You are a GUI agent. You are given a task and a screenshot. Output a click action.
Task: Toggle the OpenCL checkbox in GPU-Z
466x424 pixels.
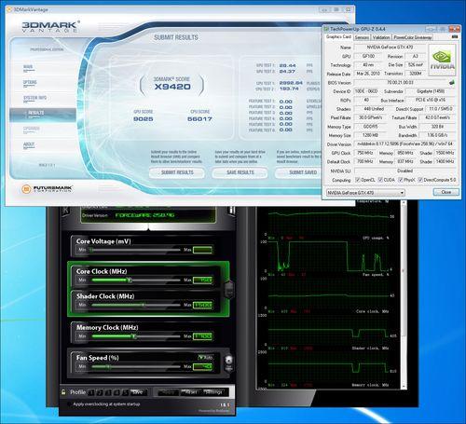coord(358,180)
